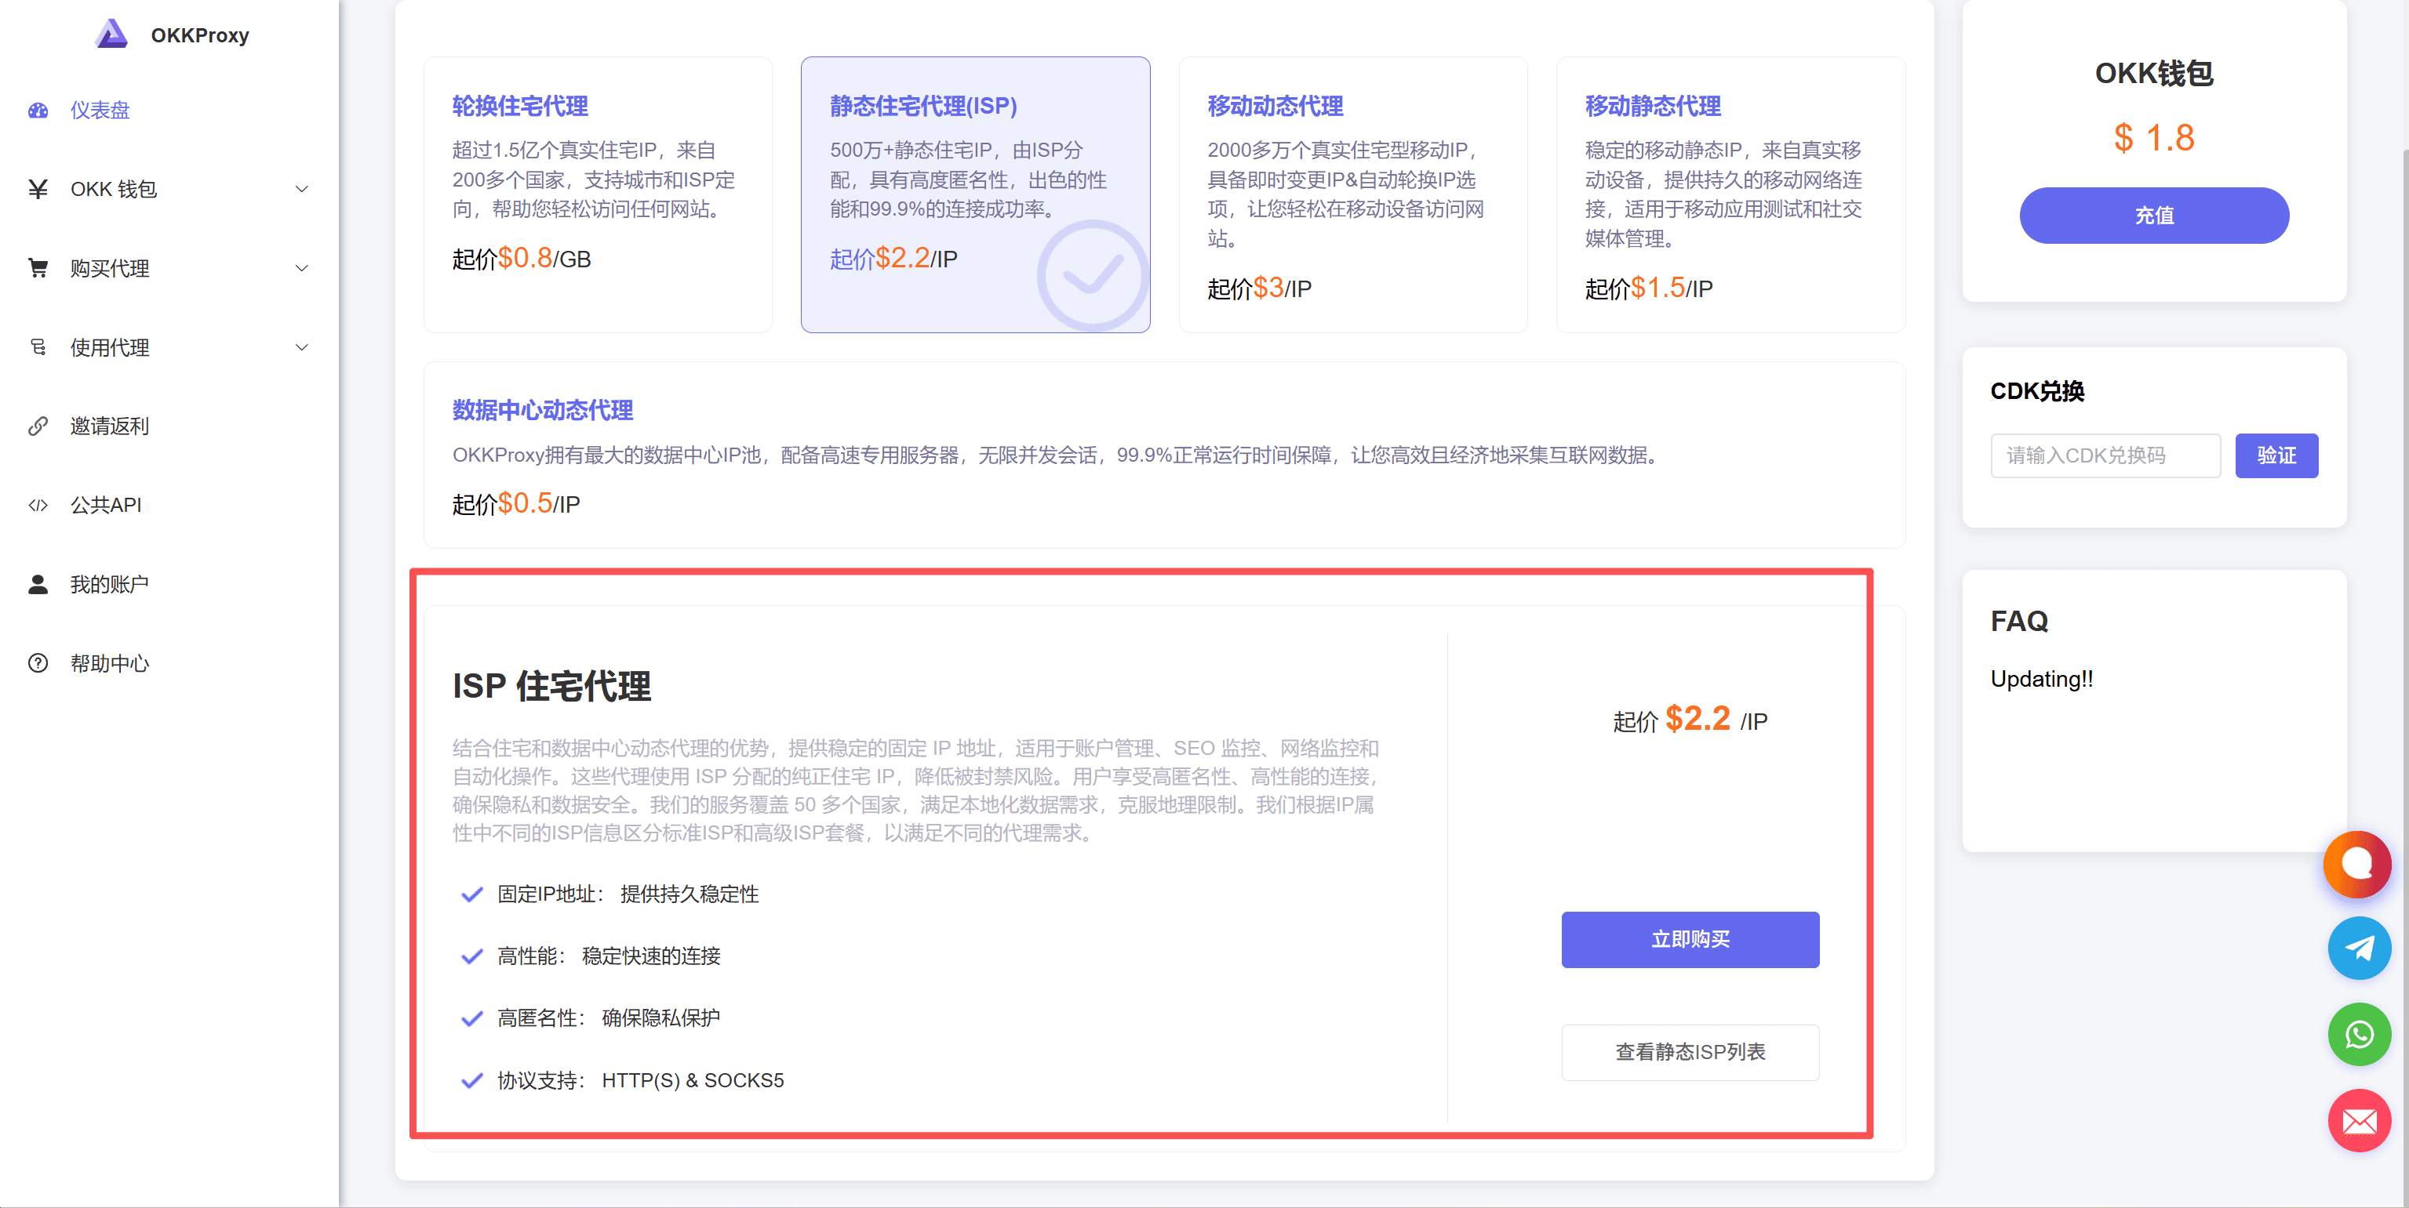Select the 数据中心动态代理 product card
2409x1208 pixels.
pyautogui.click(x=1164, y=455)
